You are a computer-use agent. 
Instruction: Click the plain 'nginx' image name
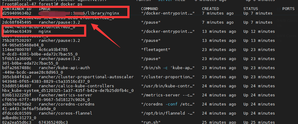pos(45,31)
